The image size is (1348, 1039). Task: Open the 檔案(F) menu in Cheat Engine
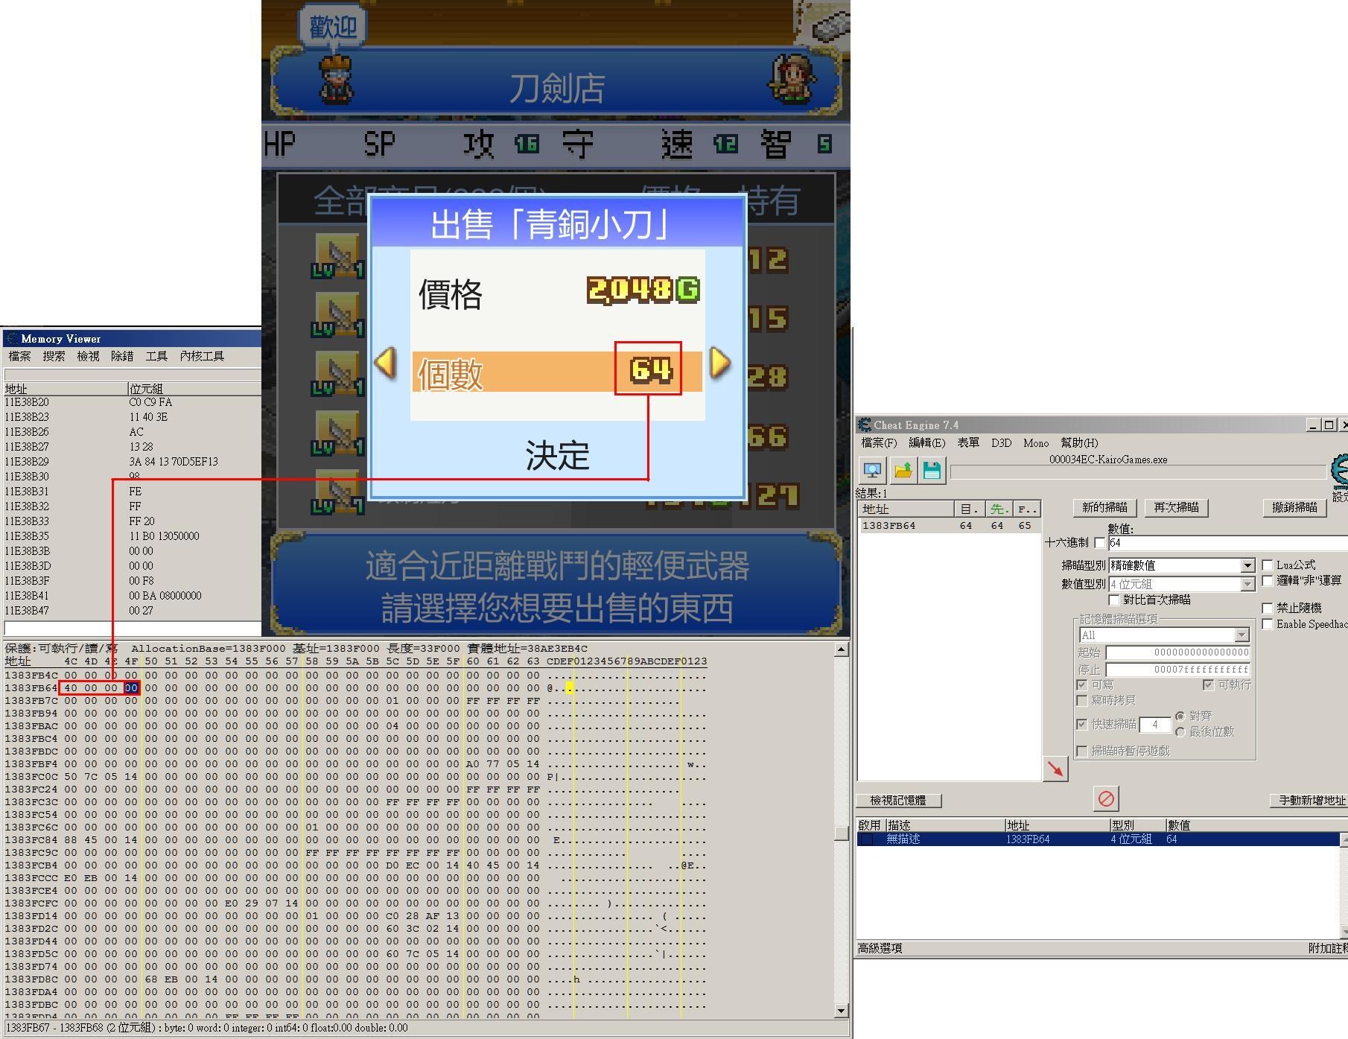(x=878, y=443)
